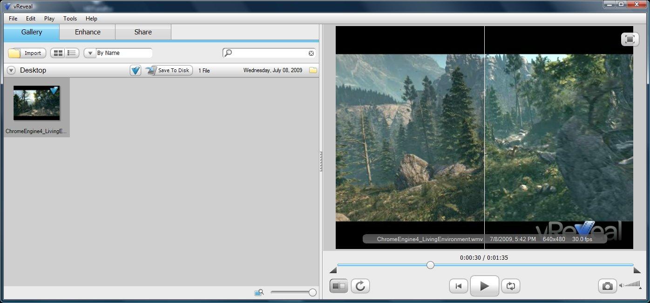Screen dimensions: 650x303
Task: Capture a snapshot with the camera button
Action: pyautogui.click(x=607, y=286)
